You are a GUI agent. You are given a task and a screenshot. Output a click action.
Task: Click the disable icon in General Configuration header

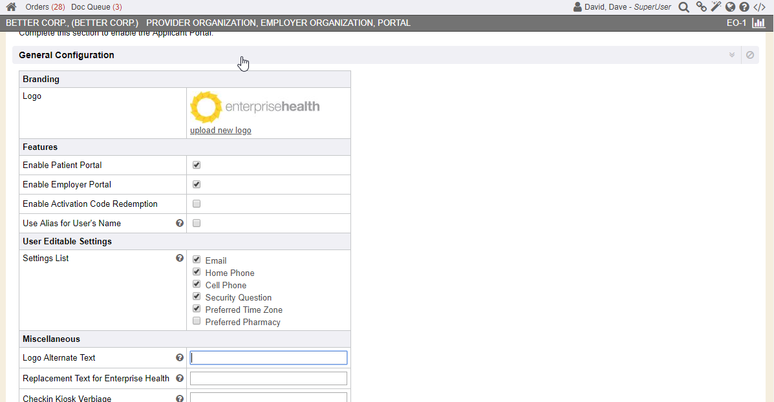(750, 55)
